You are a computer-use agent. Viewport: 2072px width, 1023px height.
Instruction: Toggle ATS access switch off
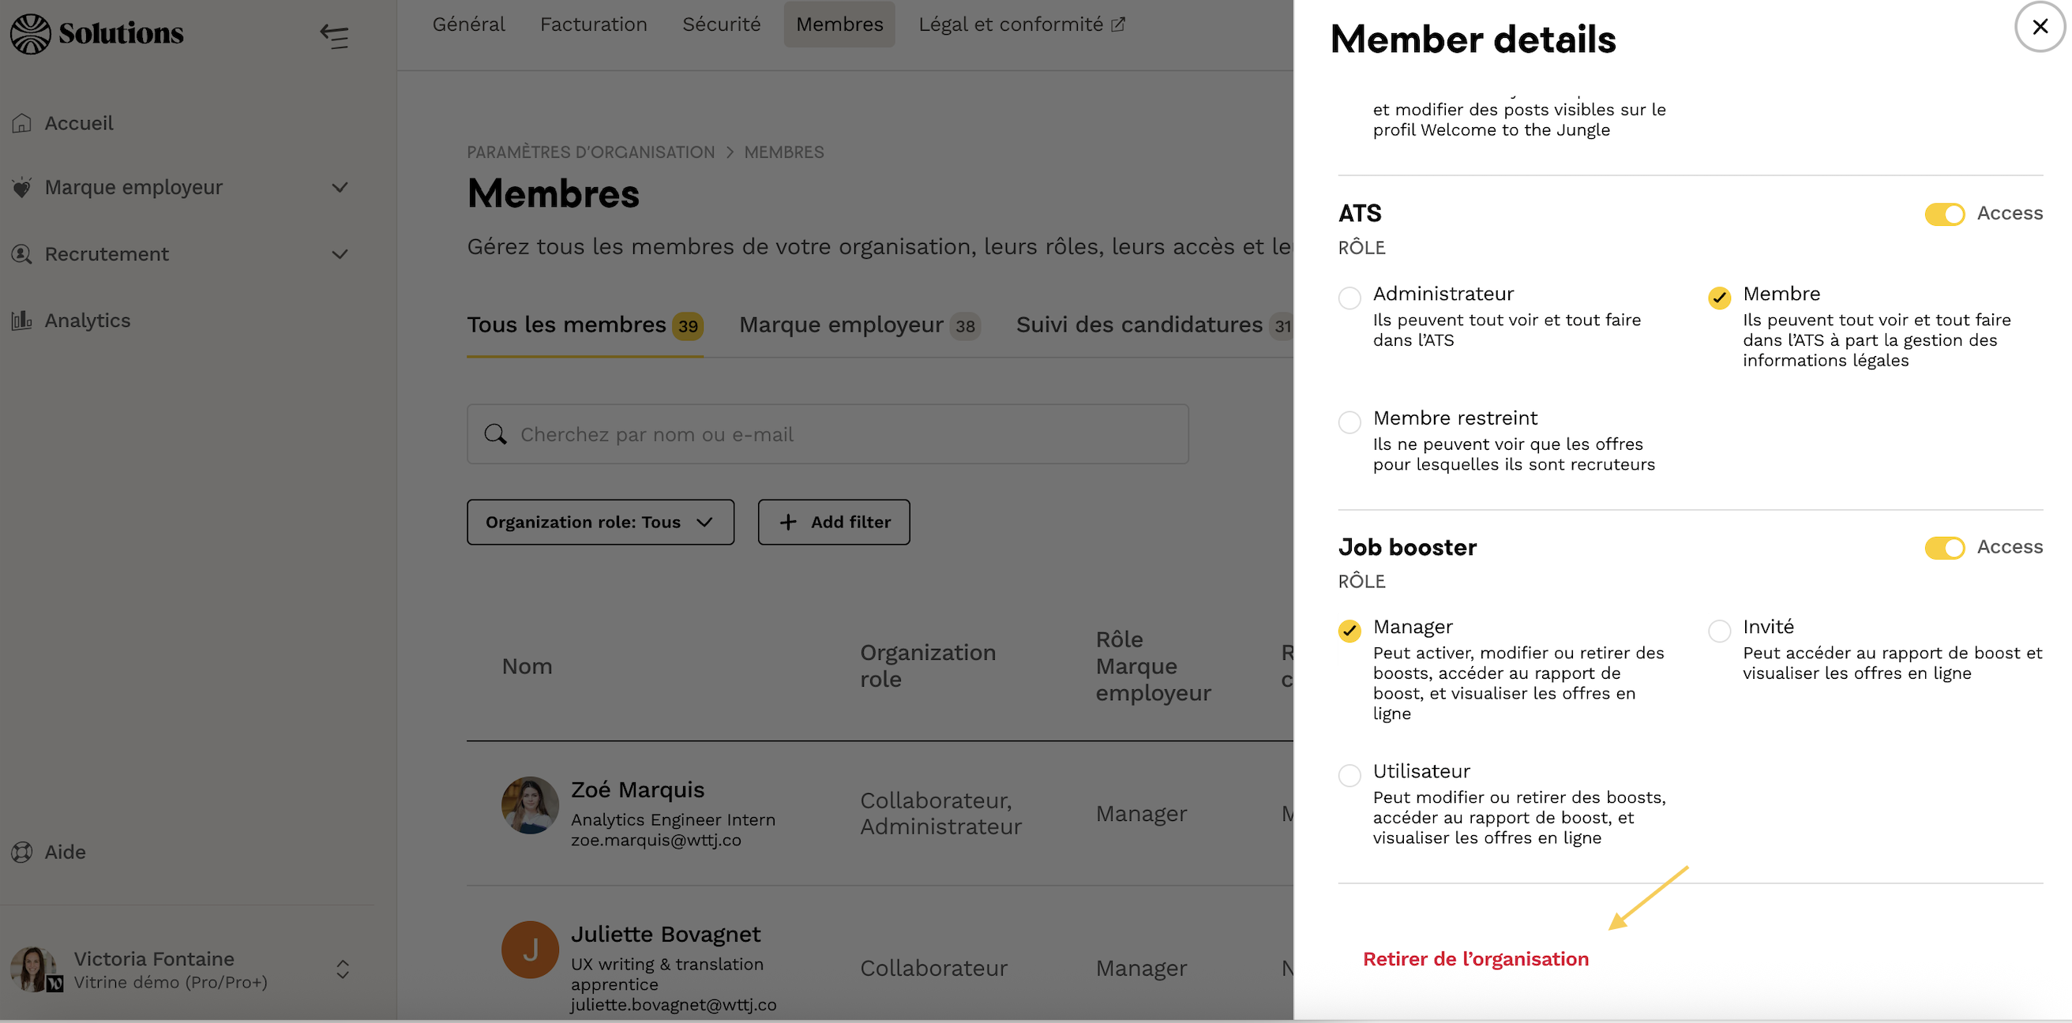[x=1944, y=214]
